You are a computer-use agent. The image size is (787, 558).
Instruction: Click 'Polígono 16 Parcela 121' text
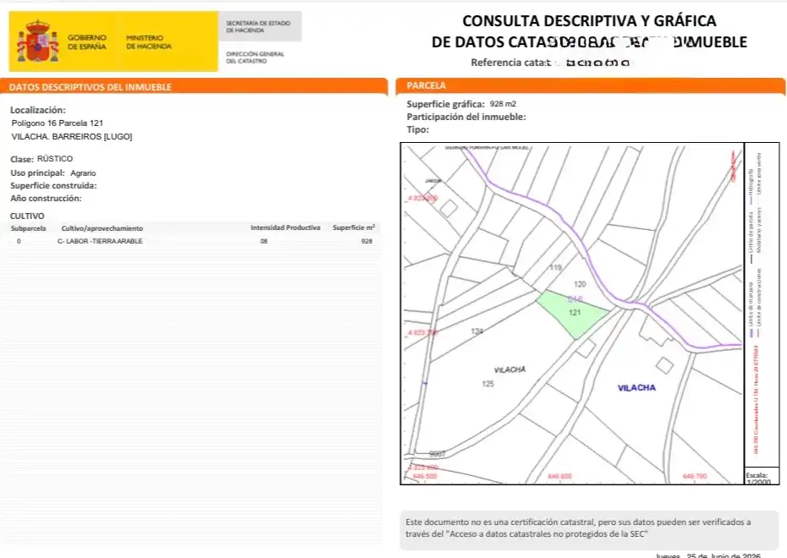coord(58,123)
